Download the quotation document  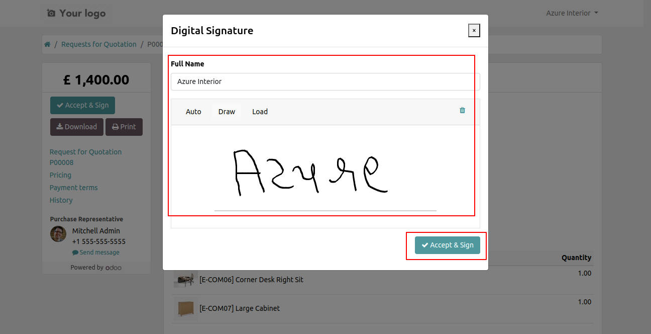pyautogui.click(x=77, y=127)
